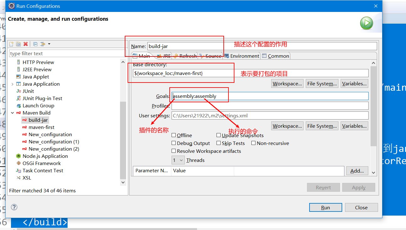Select New_configuration (1) item
This screenshot has width=406, height=230.
point(54,142)
